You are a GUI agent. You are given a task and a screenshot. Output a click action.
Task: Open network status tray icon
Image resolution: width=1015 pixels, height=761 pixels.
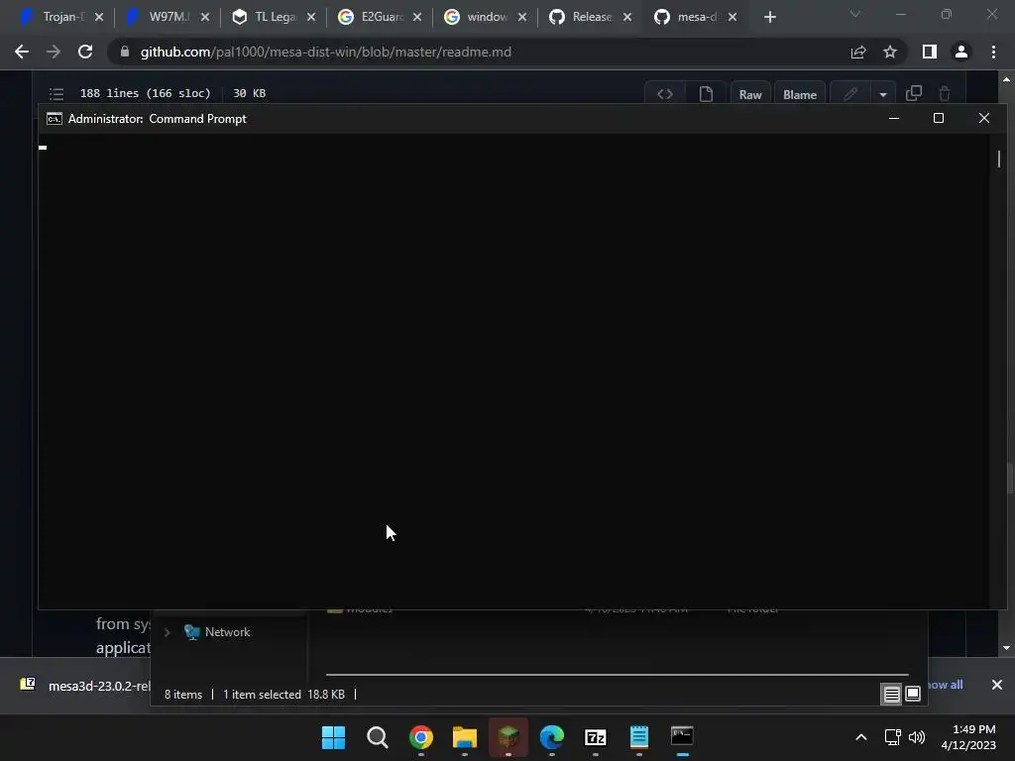[893, 737]
